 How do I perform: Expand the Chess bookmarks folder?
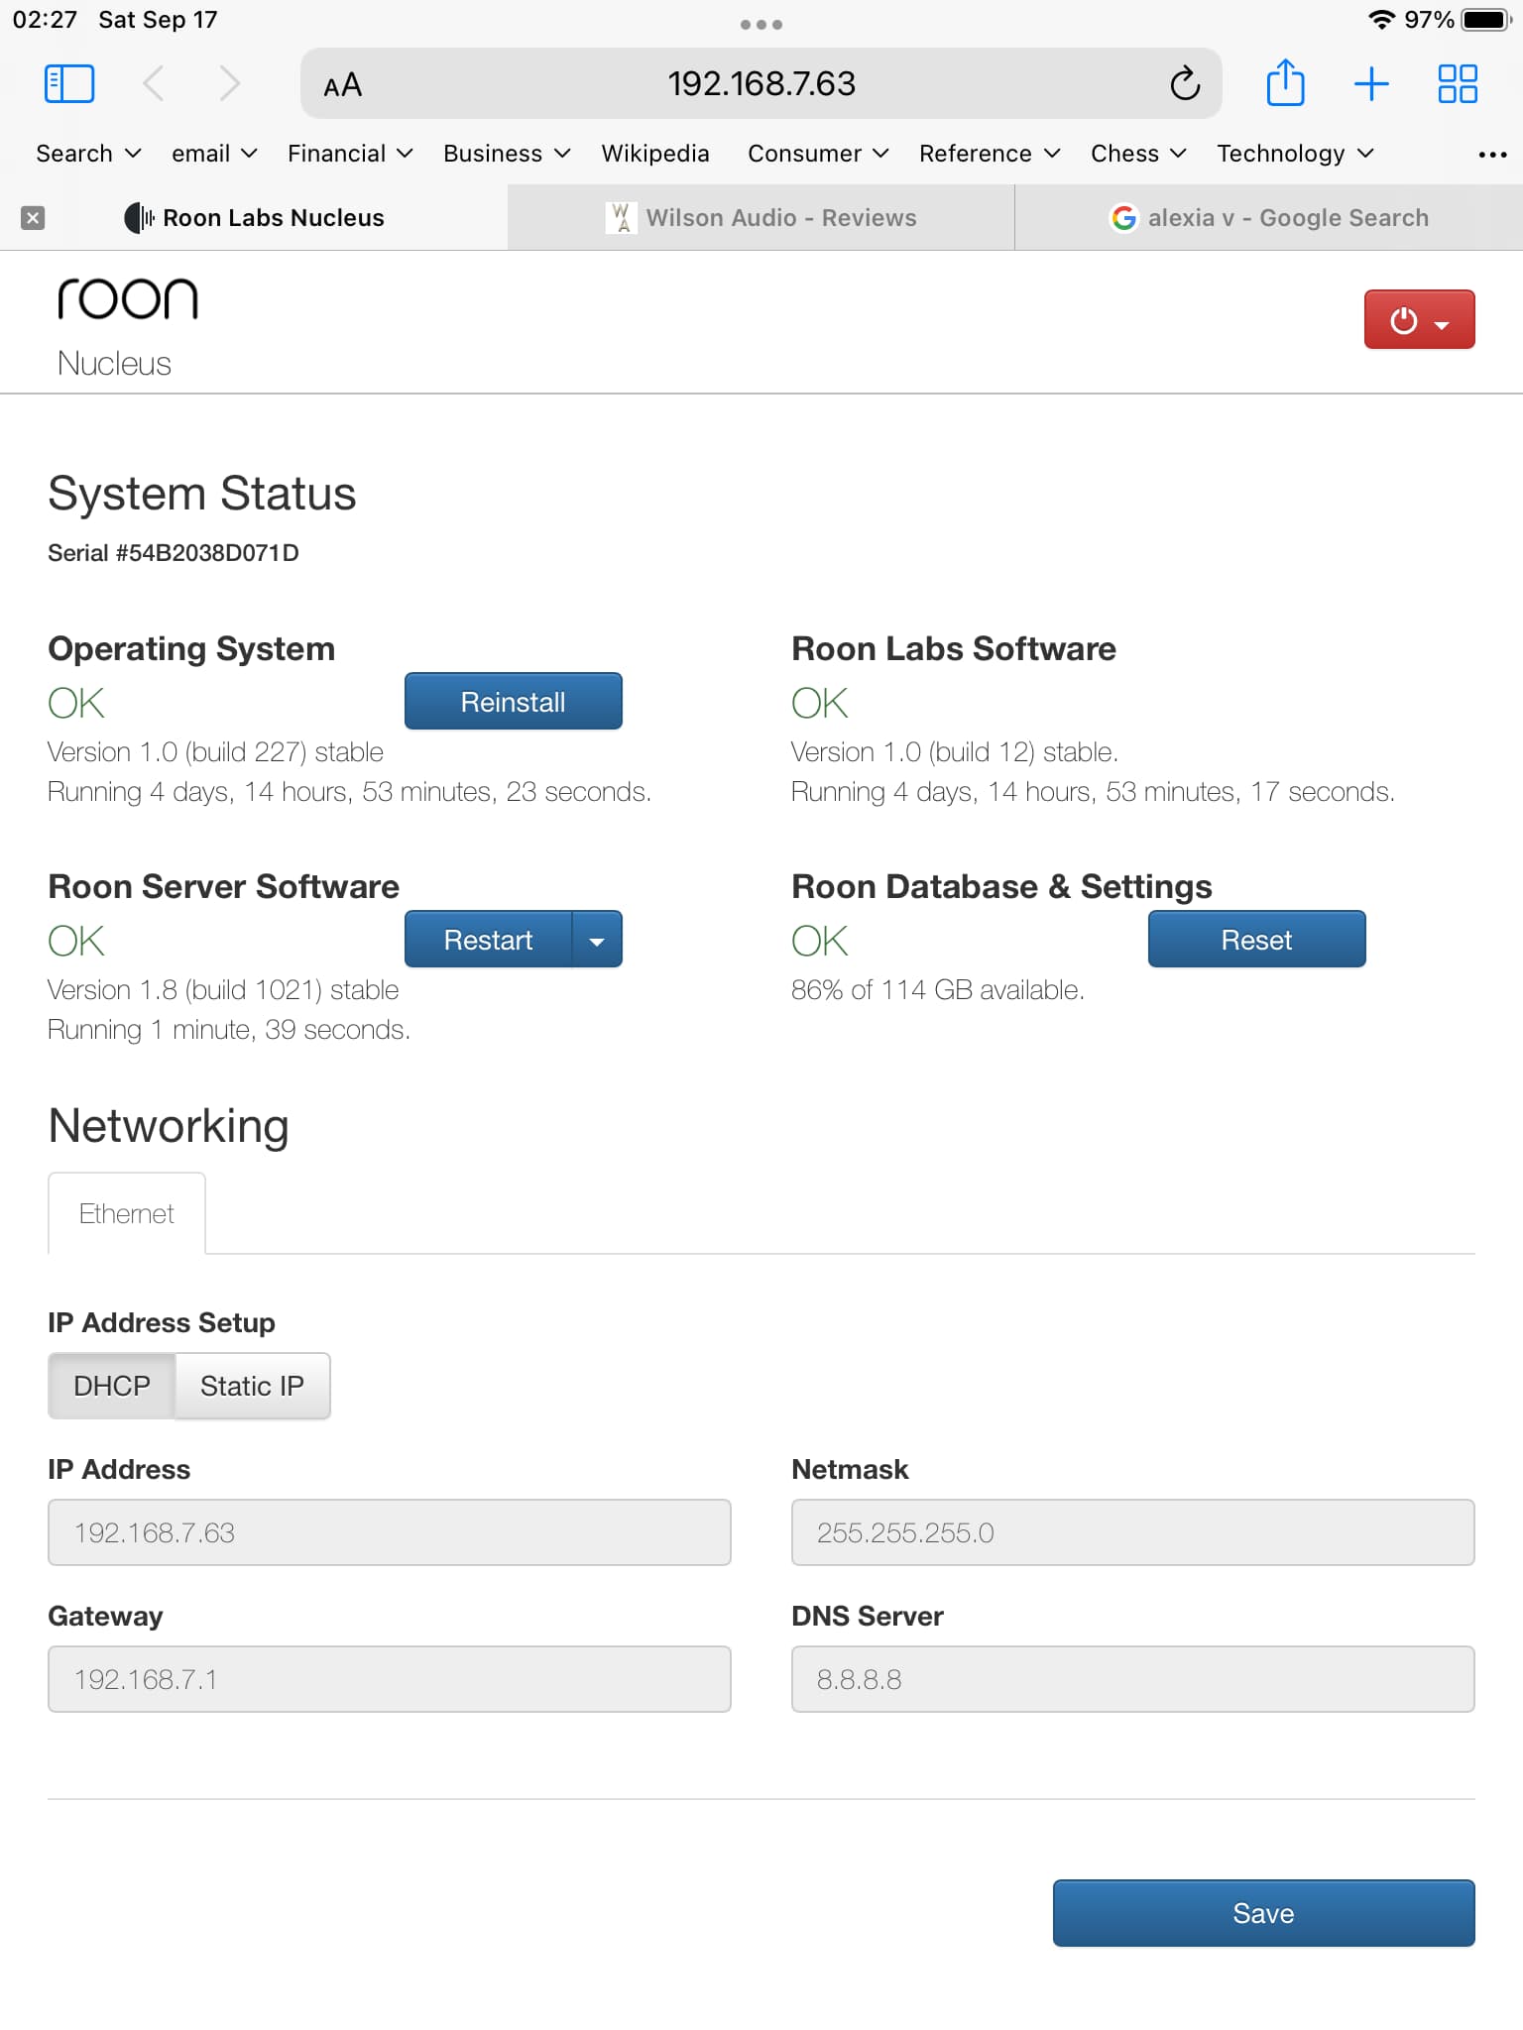coord(1138,154)
